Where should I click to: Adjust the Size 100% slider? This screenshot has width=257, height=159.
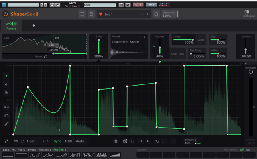tap(218, 39)
